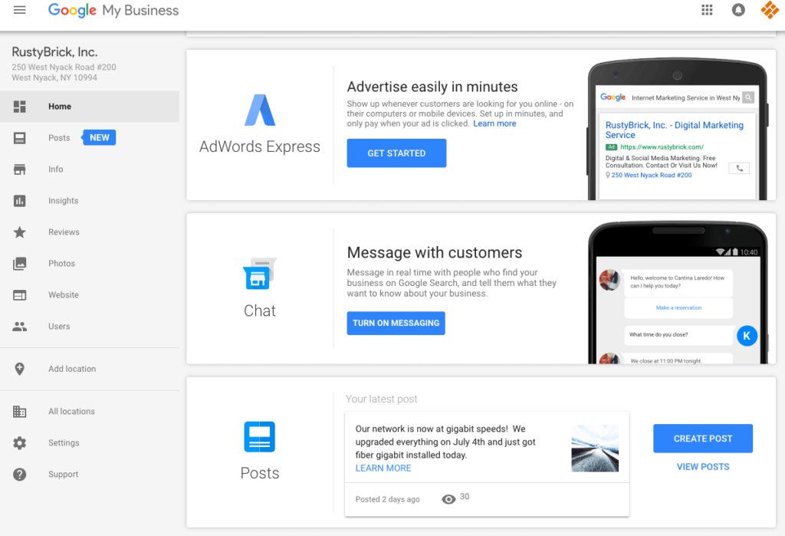Open Settings with the gear icon
Screen dimensions: 785x536
pos(21,442)
